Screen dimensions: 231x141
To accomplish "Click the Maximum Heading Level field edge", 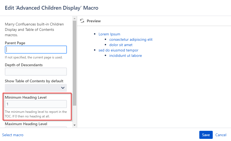I will pos(36,127).
